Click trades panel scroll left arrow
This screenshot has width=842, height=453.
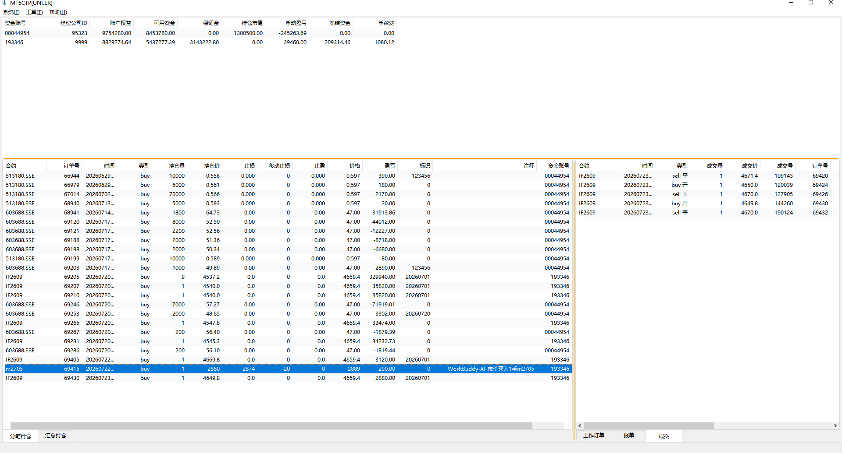tap(580, 425)
